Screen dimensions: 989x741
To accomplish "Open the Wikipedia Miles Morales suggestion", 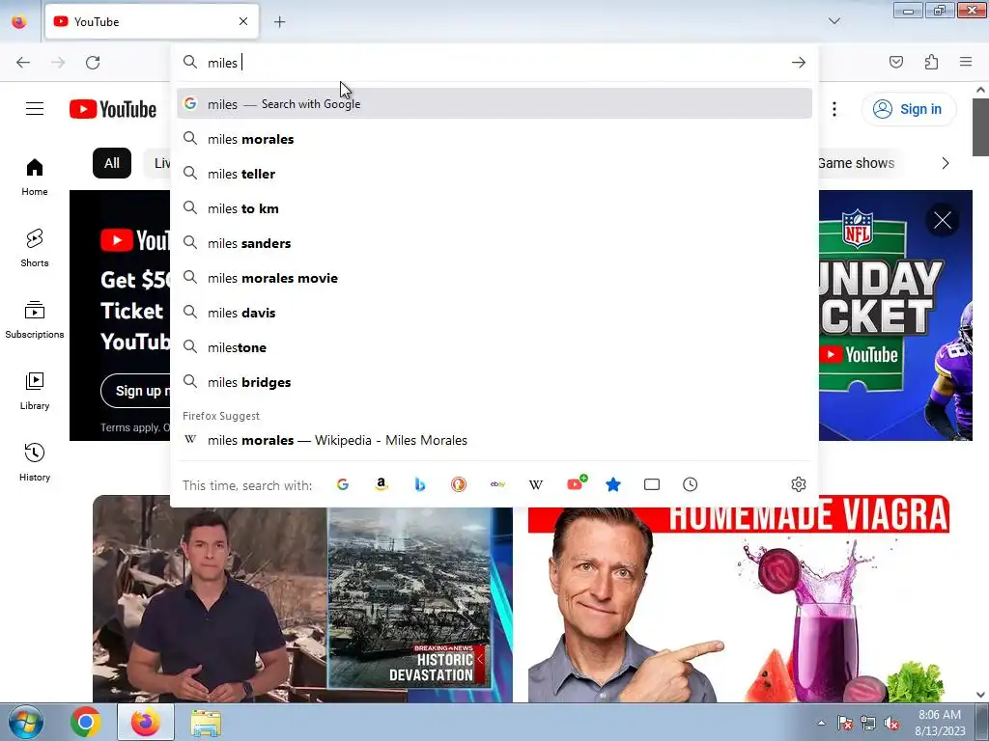I will (x=494, y=440).
